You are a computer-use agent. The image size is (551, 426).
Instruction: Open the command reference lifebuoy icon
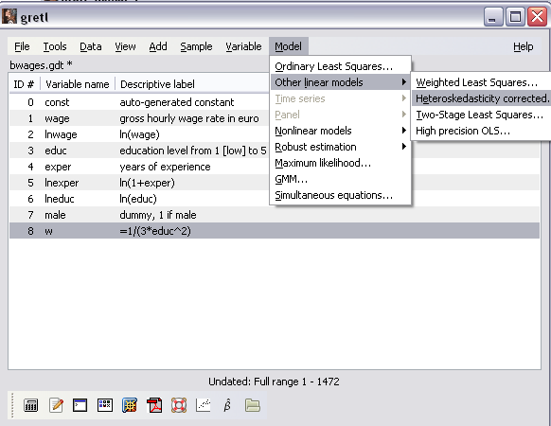pyautogui.click(x=179, y=405)
